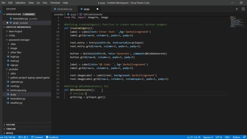Screen dimensions: 247x139
Task: Change file encoding via UTF-8
Action: 218,137
